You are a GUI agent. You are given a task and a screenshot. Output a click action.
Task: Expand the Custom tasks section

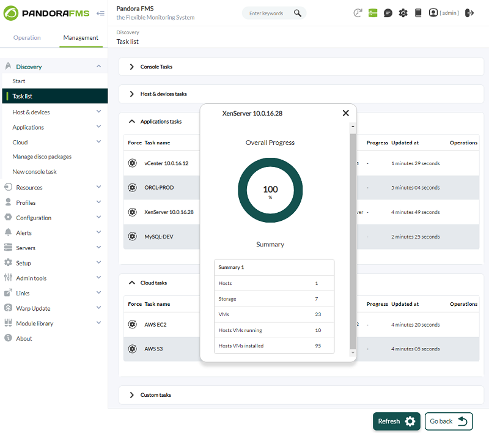[156, 395]
